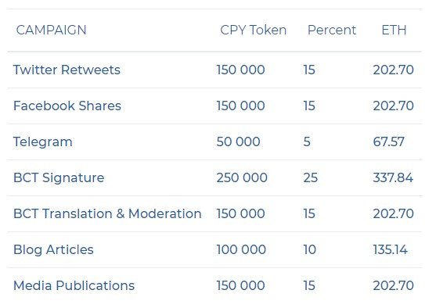The width and height of the screenshot is (425, 308).
Task: Click the 50 000 Telegram token amount
Action: (238, 141)
